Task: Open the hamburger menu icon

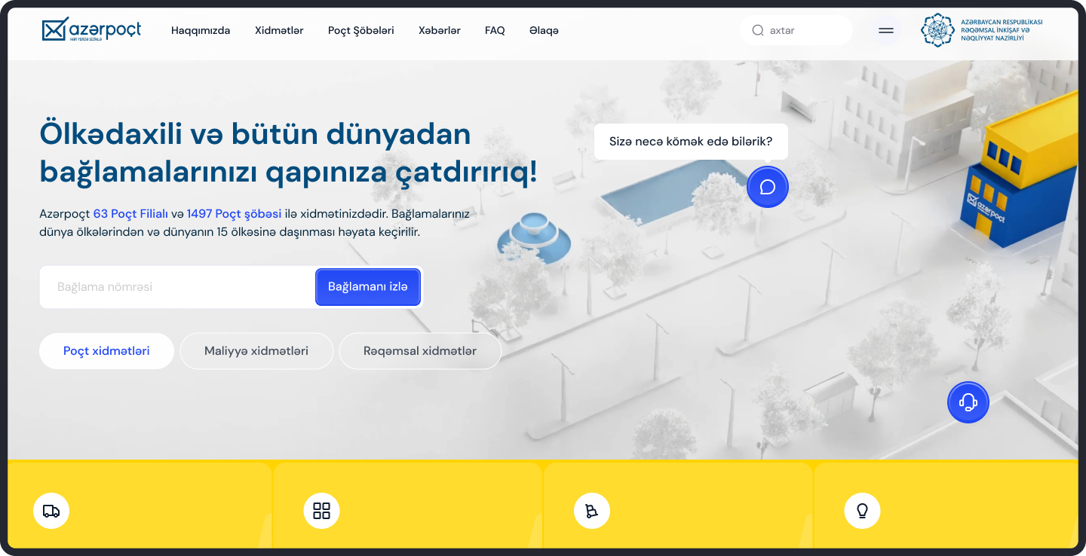Action: [886, 31]
